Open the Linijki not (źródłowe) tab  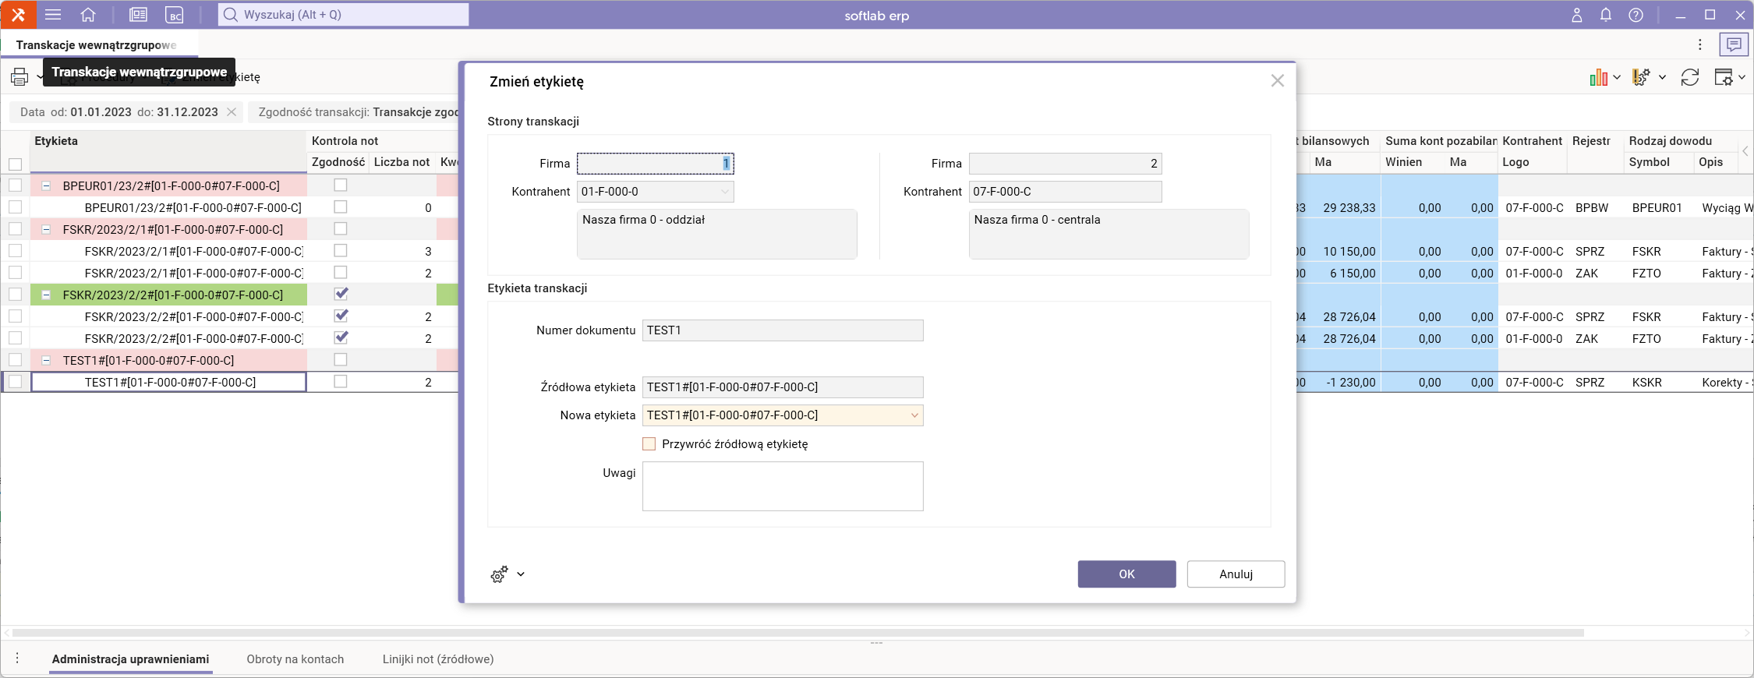[437, 659]
